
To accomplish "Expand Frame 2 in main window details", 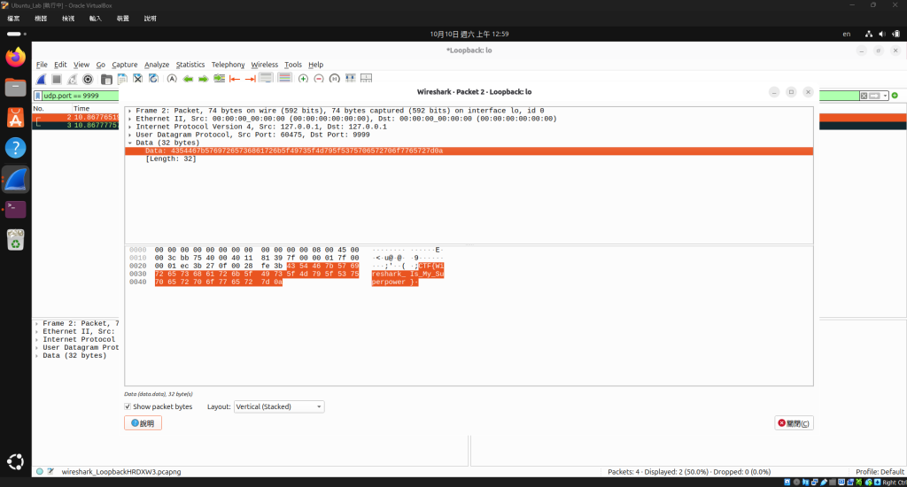I will tap(36, 323).
